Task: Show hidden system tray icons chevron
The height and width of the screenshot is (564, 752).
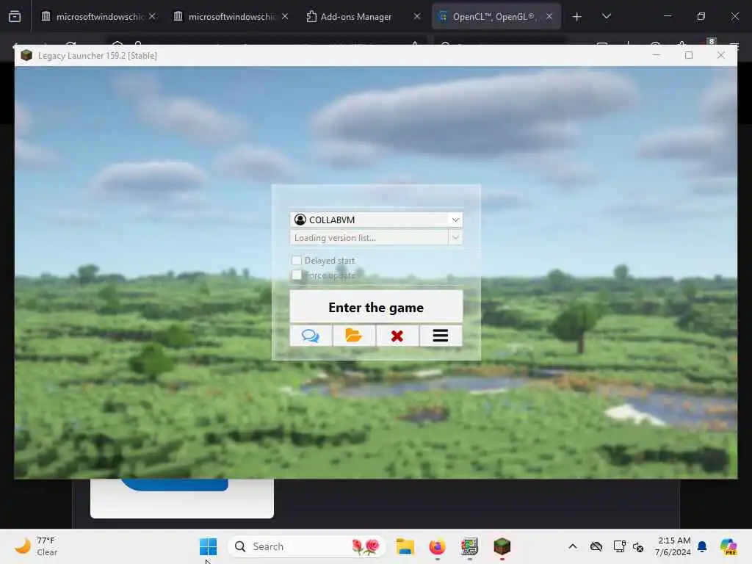Action: point(573,546)
